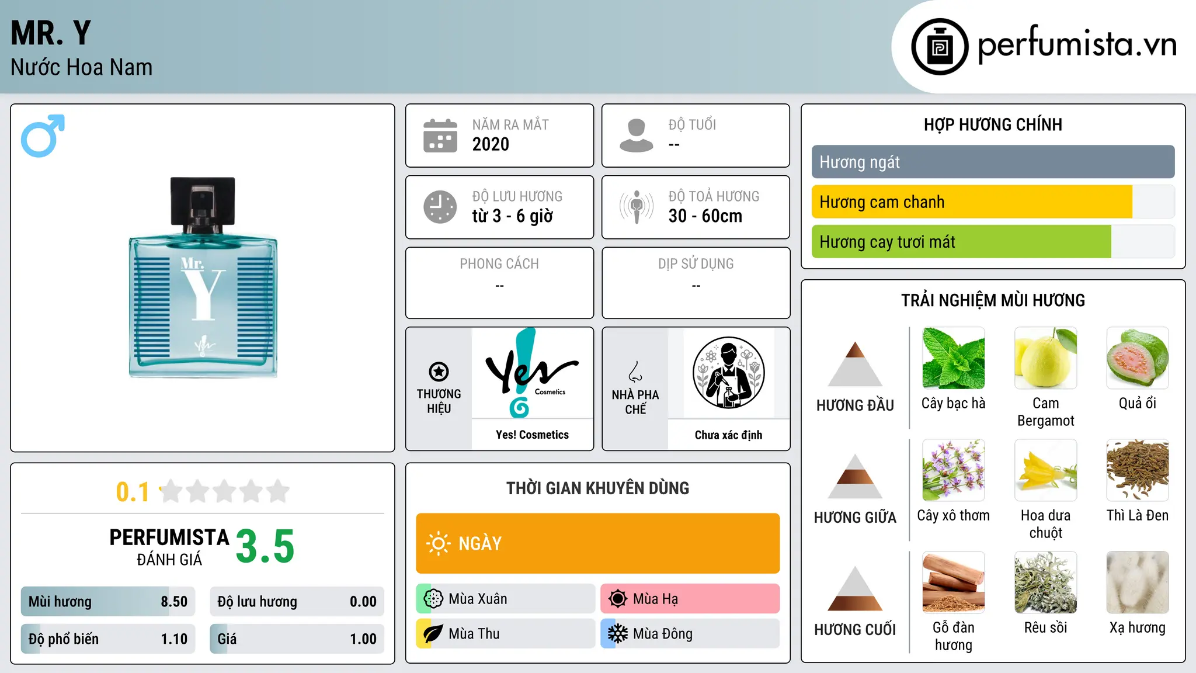The image size is (1196, 673).
Task: Select the orange Ngày time-of-day bar
Action: (x=597, y=543)
